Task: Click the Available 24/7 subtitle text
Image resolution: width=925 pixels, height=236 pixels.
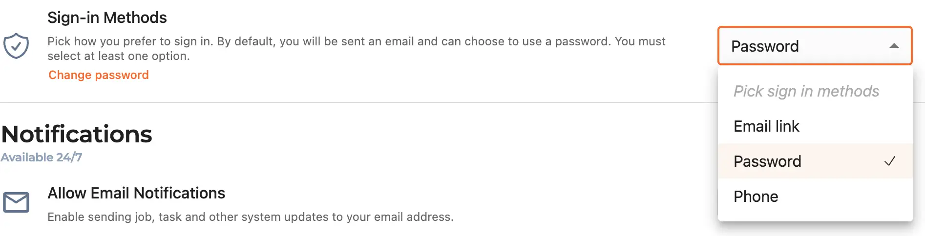Action: 42,157
